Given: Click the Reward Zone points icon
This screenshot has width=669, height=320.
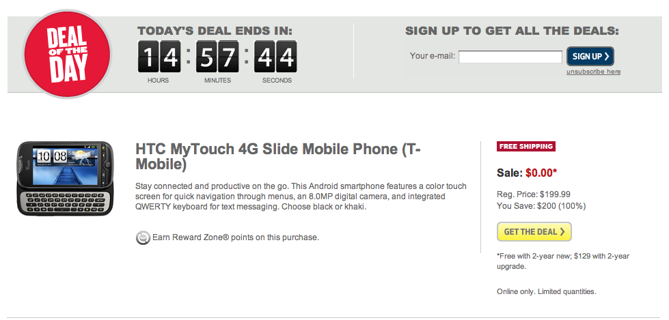Looking at the screenshot, I should 143,237.
